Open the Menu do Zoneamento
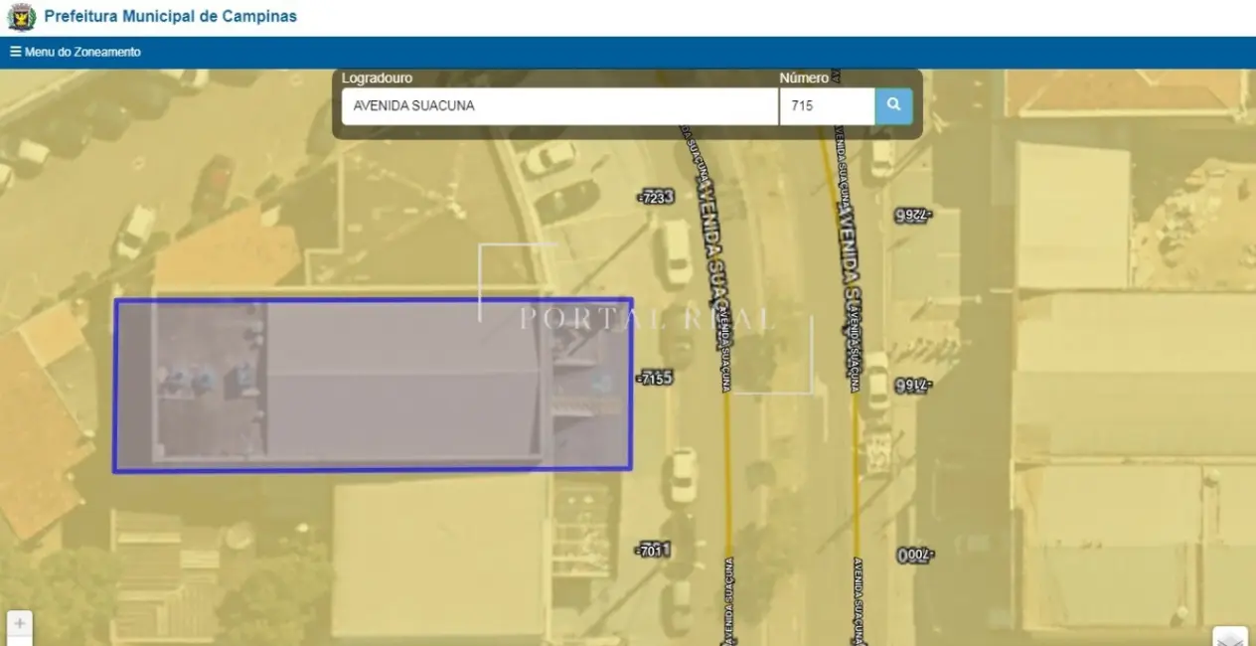 (x=76, y=52)
